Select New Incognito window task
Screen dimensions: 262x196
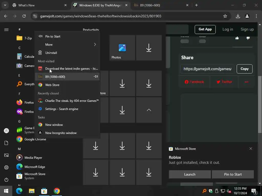[x=67, y=133]
